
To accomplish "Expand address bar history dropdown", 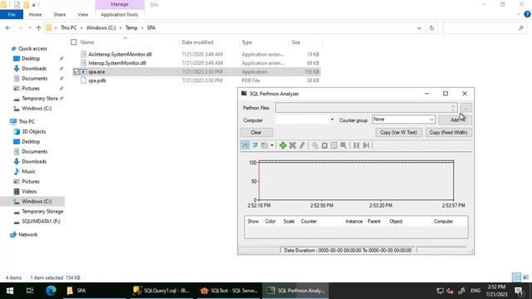I will tap(419, 27).
